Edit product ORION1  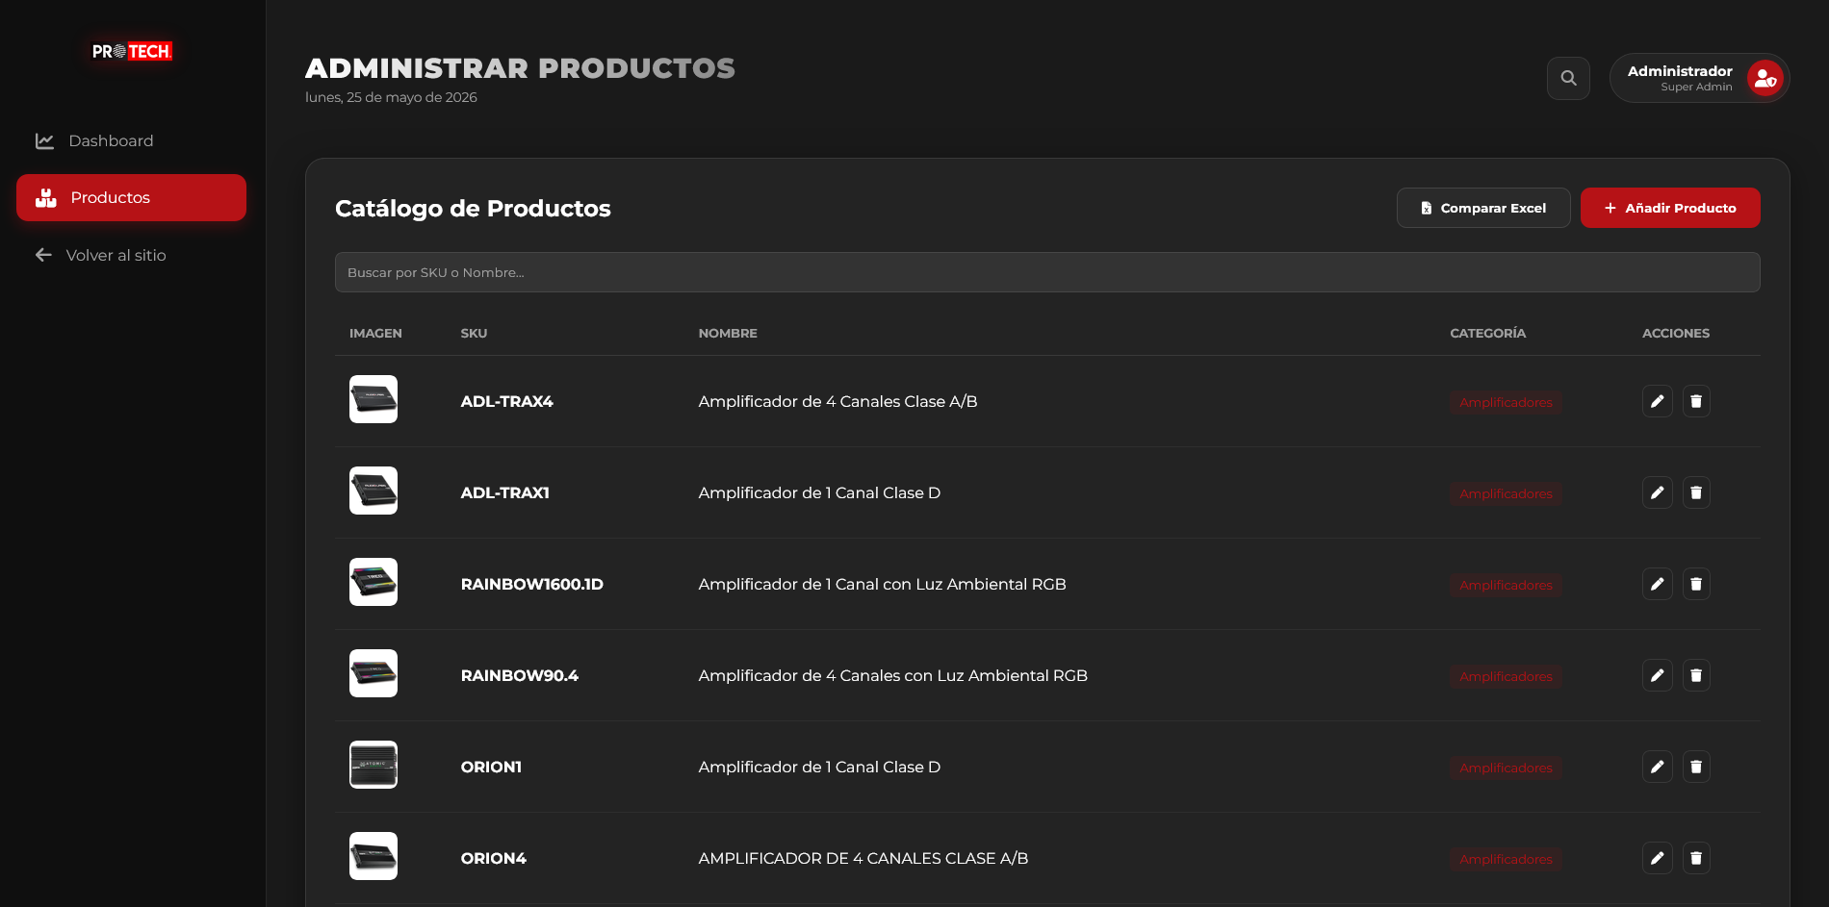point(1657,767)
